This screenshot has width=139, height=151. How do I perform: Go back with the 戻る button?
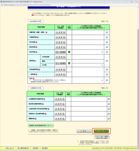pos(84,131)
